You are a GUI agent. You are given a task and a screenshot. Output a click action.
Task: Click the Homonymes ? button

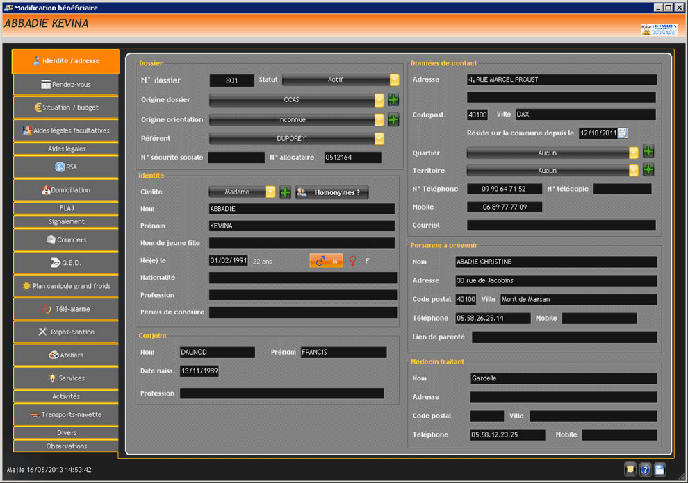tap(332, 192)
